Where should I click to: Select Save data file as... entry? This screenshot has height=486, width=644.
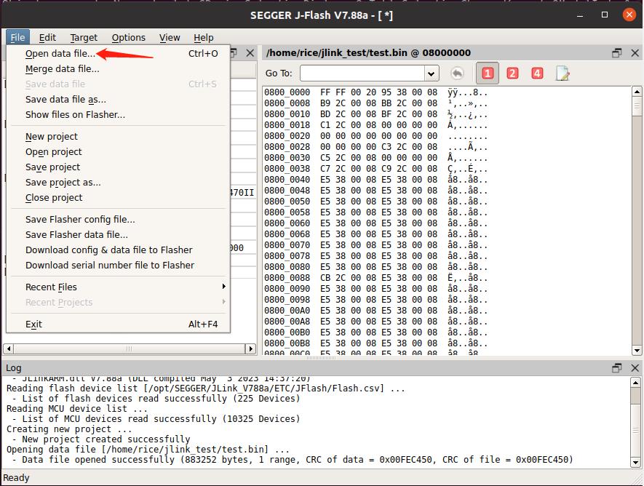click(119, 100)
